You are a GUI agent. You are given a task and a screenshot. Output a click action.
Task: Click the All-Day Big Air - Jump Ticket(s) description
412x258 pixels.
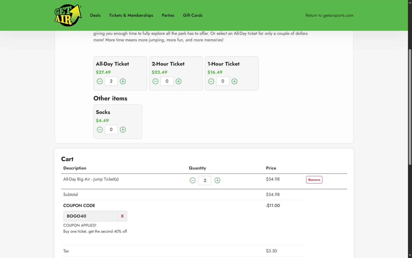click(x=91, y=179)
